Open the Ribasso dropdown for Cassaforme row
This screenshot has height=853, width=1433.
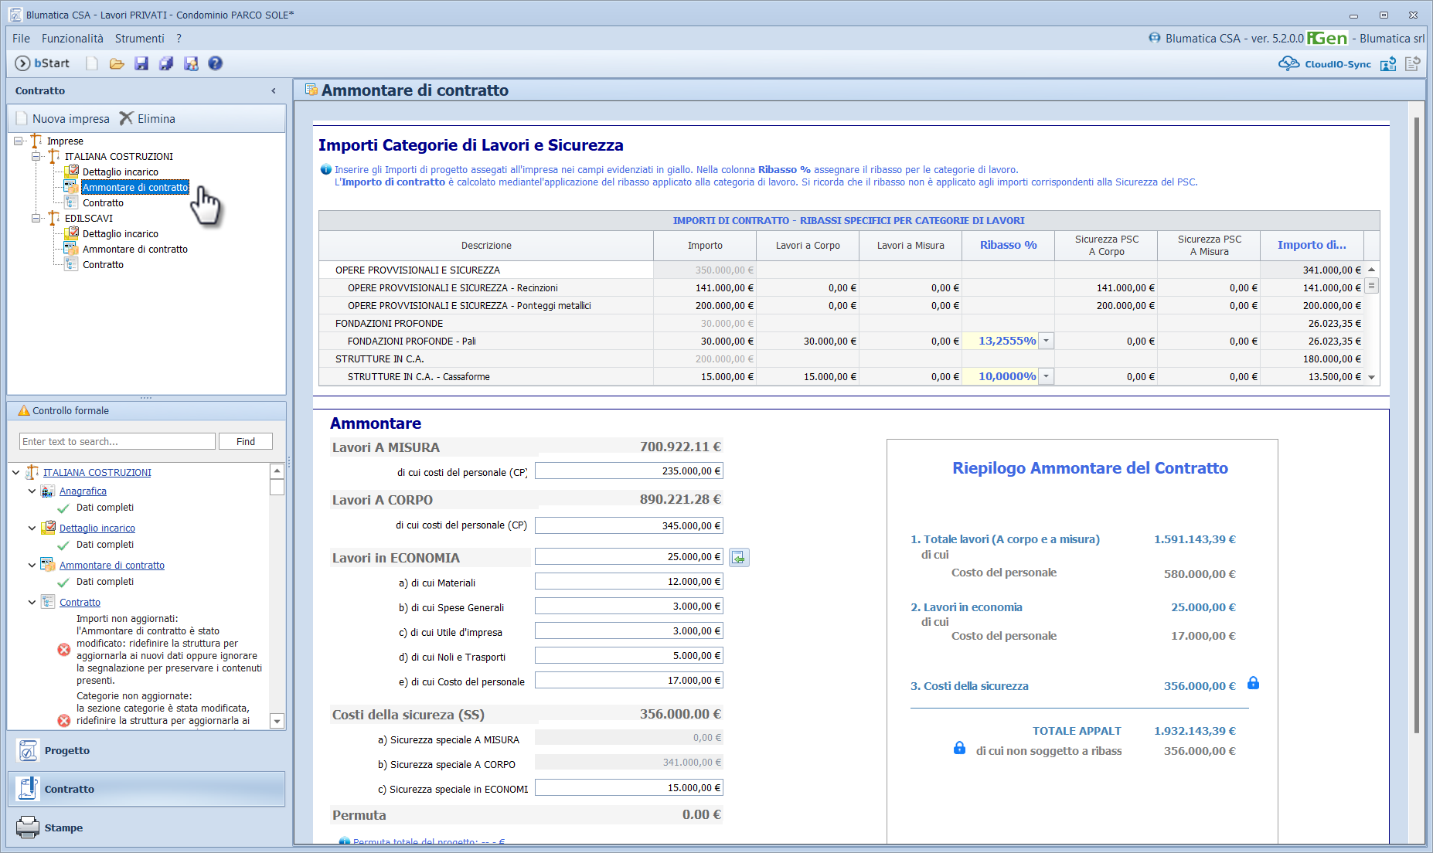point(1046,376)
